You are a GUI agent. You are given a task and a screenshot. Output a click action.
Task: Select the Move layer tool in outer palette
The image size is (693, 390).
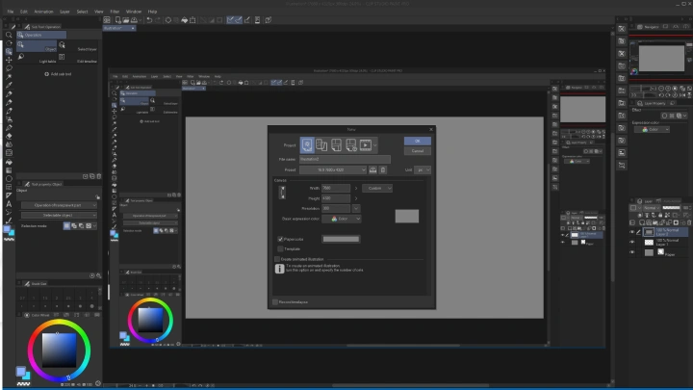(x=9, y=60)
